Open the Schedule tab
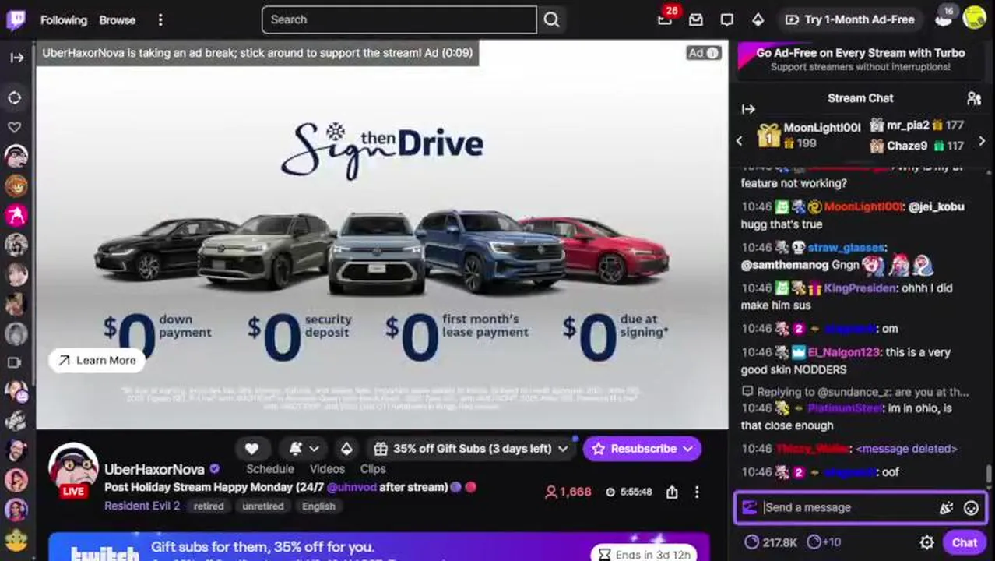995x561 pixels. tap(270, 469)
